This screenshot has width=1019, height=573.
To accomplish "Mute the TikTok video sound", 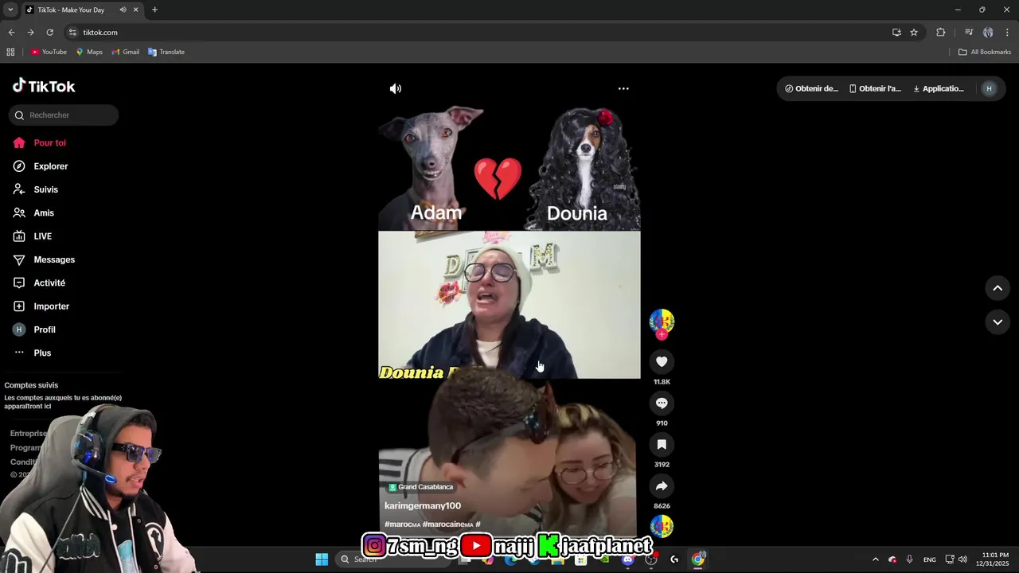I will tap(396, 89).
